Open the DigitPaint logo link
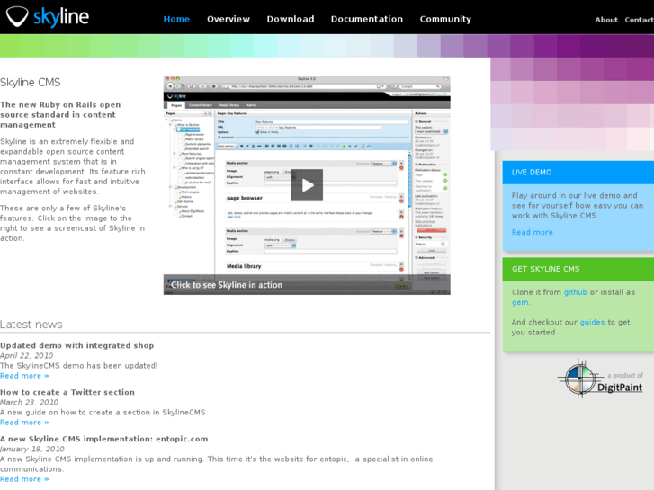The width and height of the screenshot is (654, 490). 600,379
